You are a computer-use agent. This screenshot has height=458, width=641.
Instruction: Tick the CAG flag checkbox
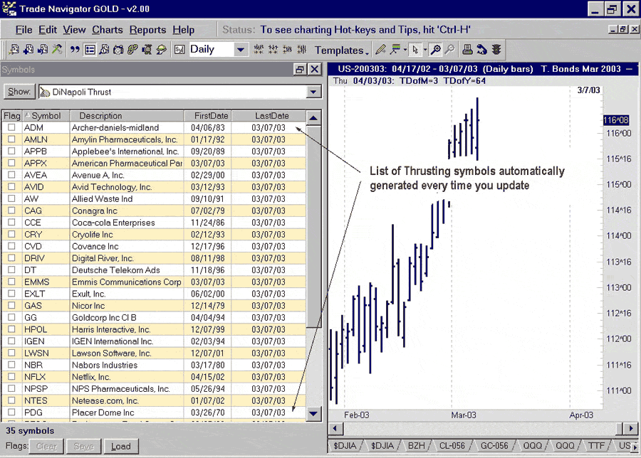[11, 211]
